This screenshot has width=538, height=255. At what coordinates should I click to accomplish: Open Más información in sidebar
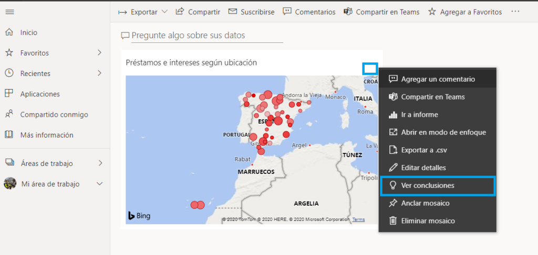47,135
